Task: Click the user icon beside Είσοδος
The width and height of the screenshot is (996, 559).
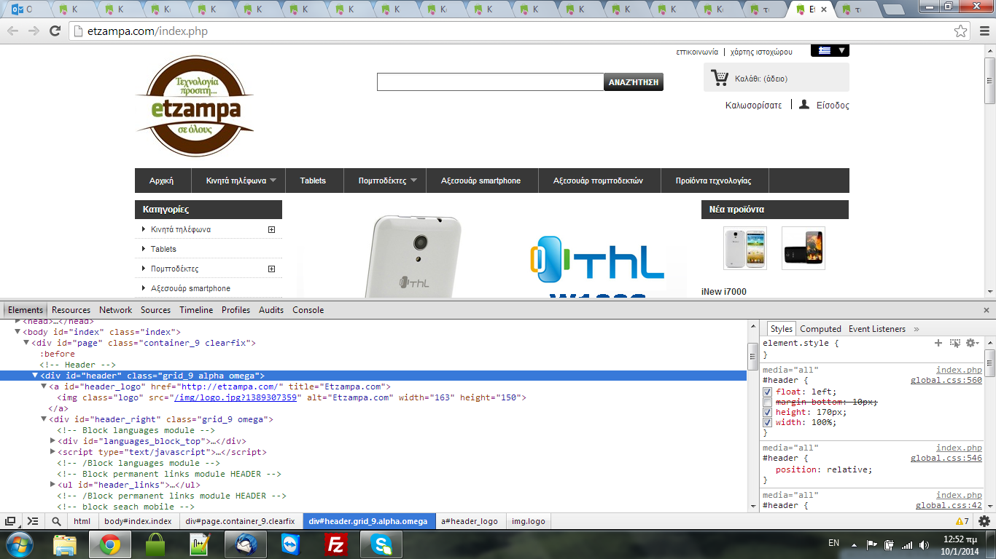Action: pyautogui.click(x=804, y=105)
